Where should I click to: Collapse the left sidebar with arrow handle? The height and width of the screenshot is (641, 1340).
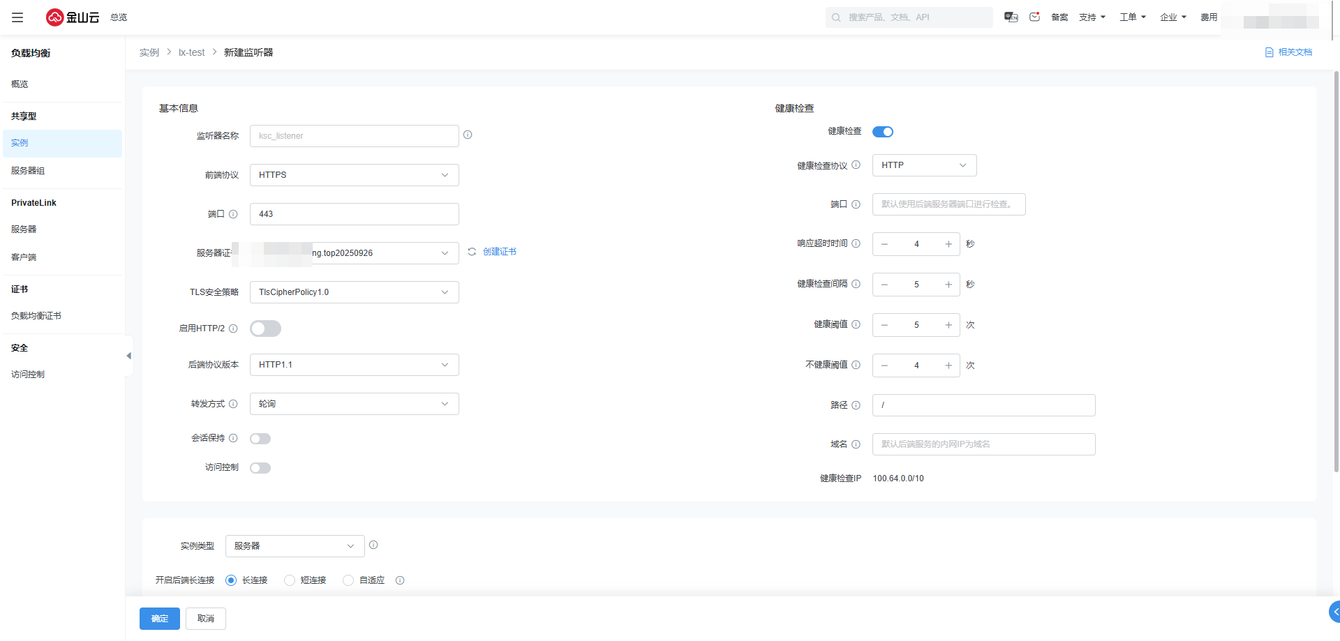coord(128,356)
